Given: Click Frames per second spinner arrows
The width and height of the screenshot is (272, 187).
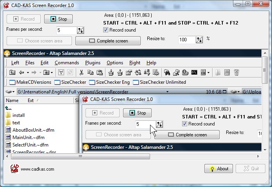Looking at the screenshot, I should pos(81,30).
